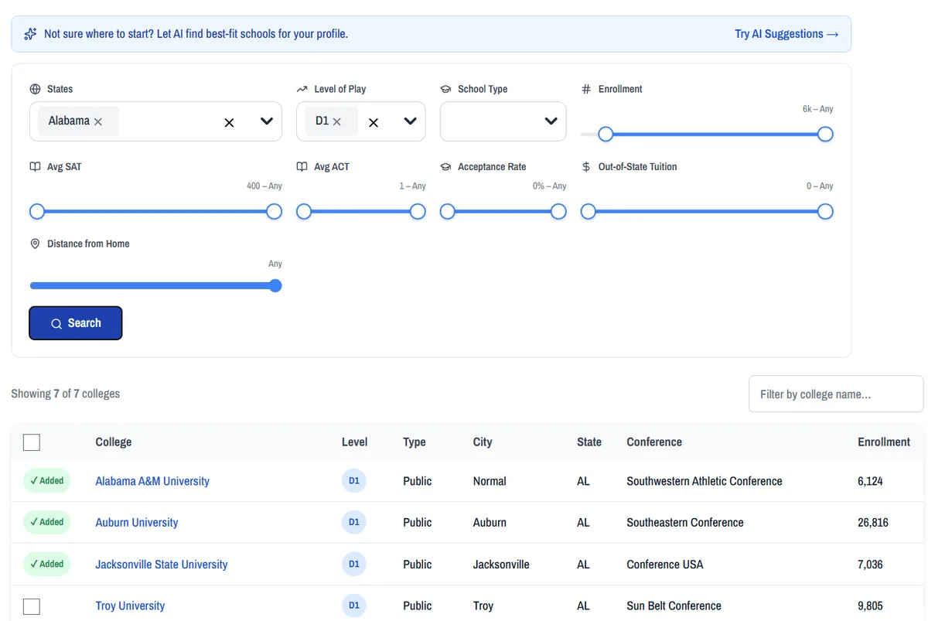928x621 pixels.
Task: Click the dollar icon beside Out-of-State Tuition
Action: point(586,166)
